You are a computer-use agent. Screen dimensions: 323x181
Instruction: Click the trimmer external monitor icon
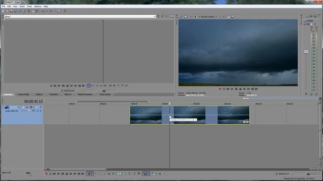click(x=172, y=16)
